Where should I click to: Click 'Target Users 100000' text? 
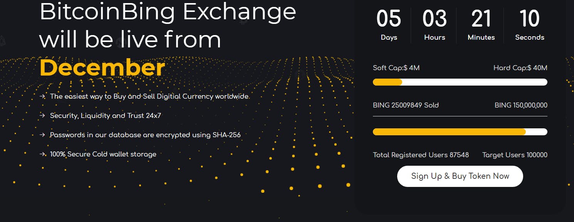click(515, 155)
